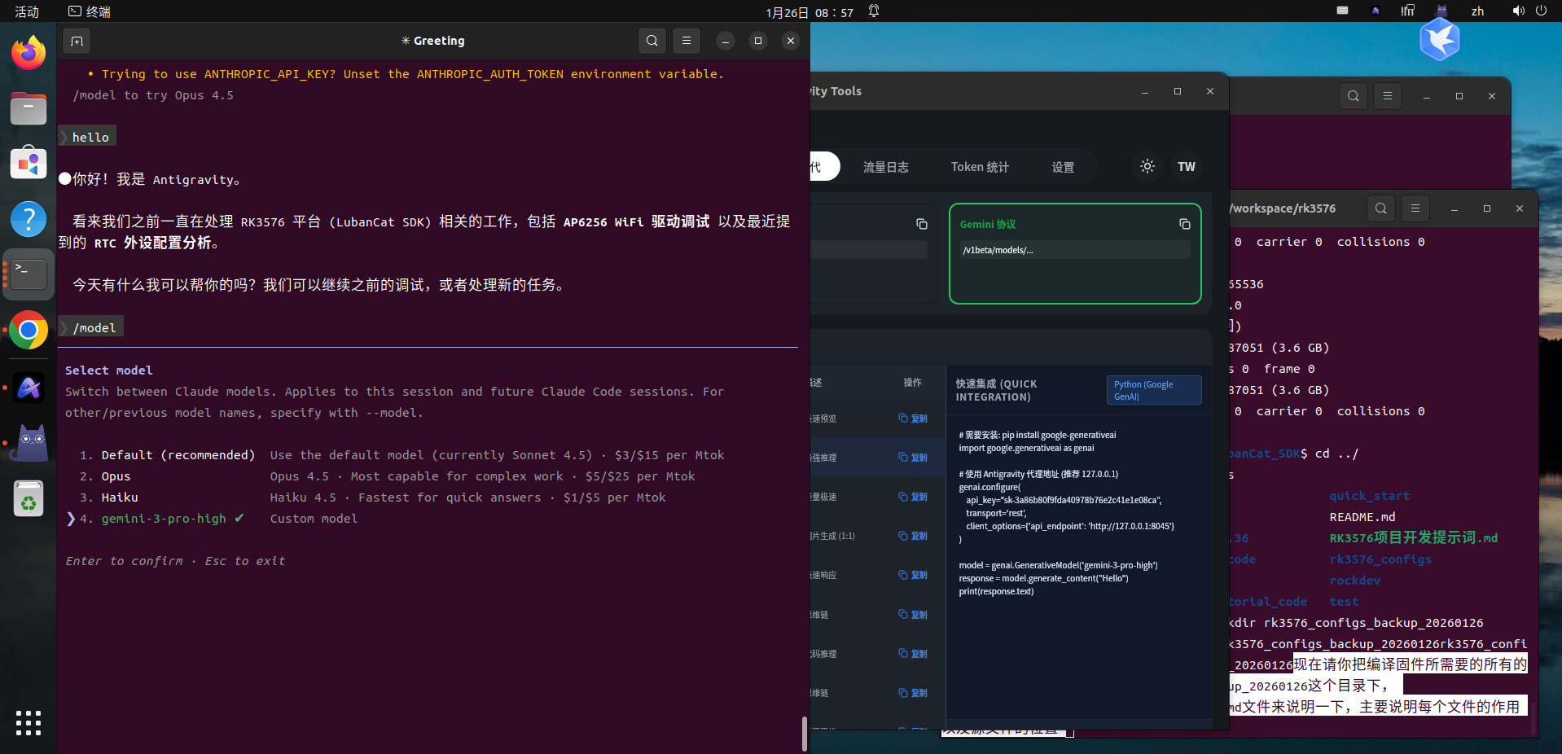Focus the Terminal app in the dock

click(29, 274)
